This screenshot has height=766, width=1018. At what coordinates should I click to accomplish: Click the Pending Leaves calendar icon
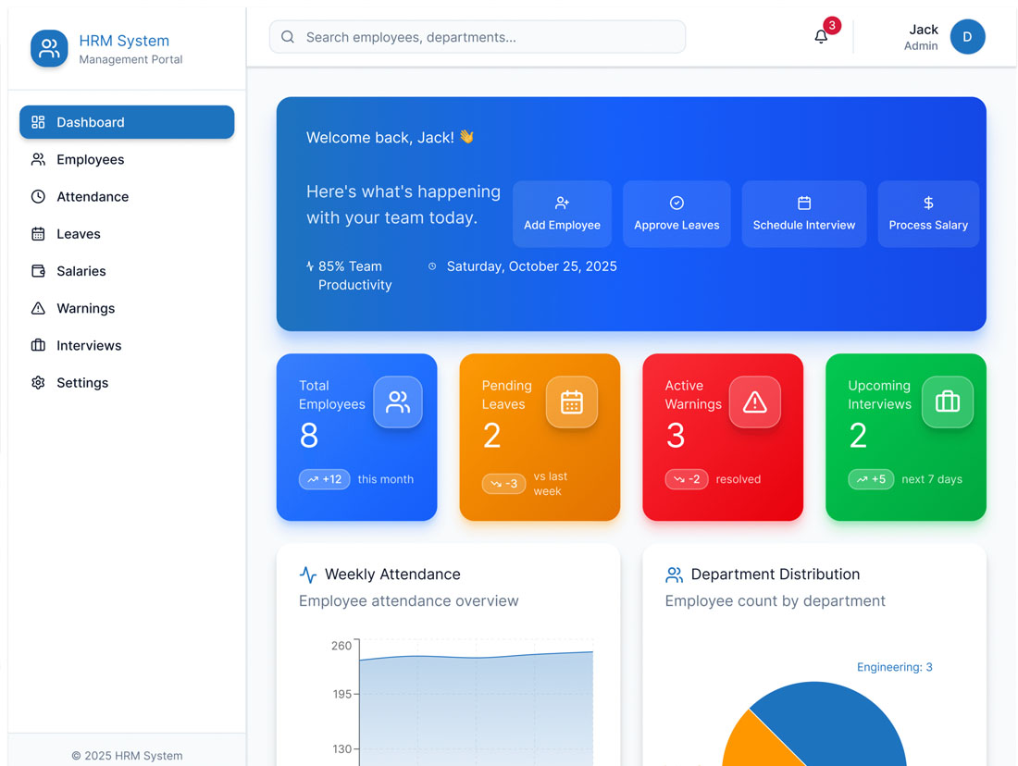click(571, 402)
